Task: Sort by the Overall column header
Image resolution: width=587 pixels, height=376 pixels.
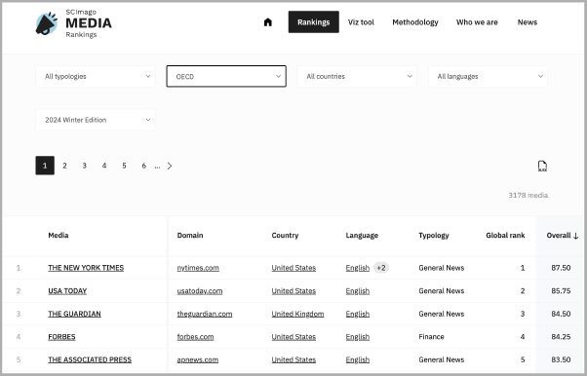Action: click(562, 236)
